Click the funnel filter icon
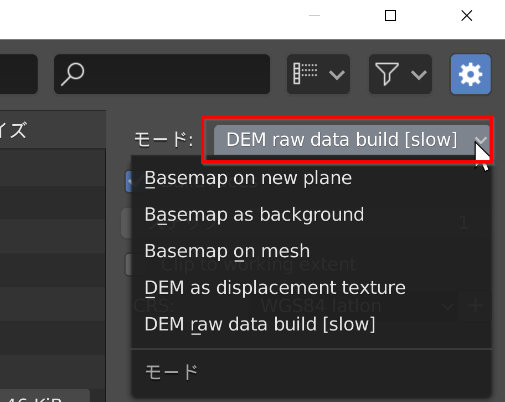505x402 pixels. (x=387, y=74)
